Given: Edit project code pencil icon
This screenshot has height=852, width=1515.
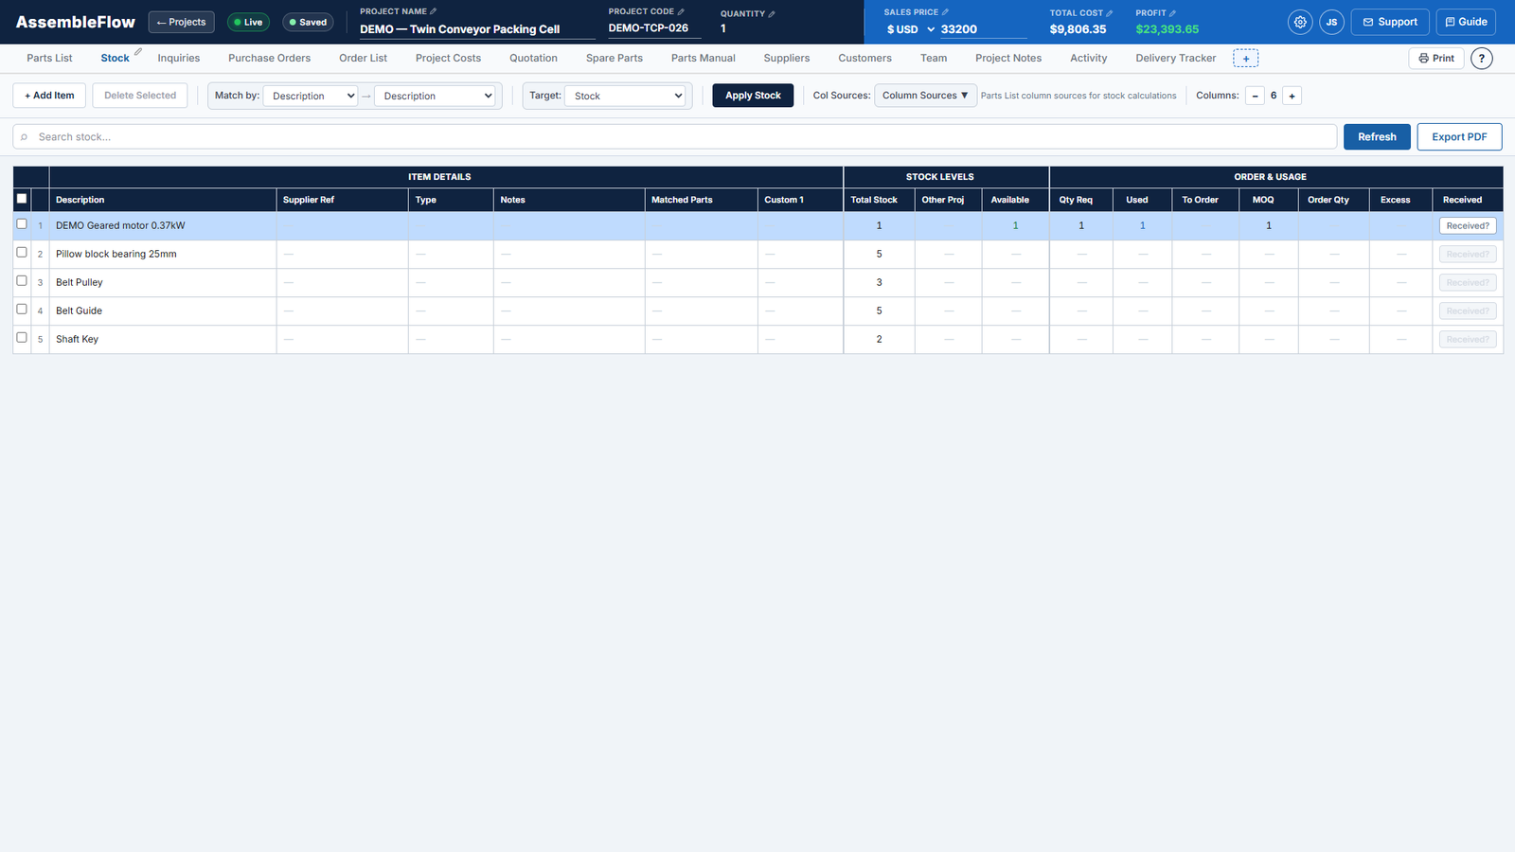Looking at the screenshot, I should tap(681, 11).
